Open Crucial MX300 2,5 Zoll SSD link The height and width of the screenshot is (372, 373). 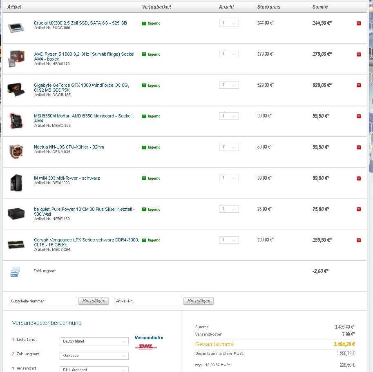tap(80, 23)
